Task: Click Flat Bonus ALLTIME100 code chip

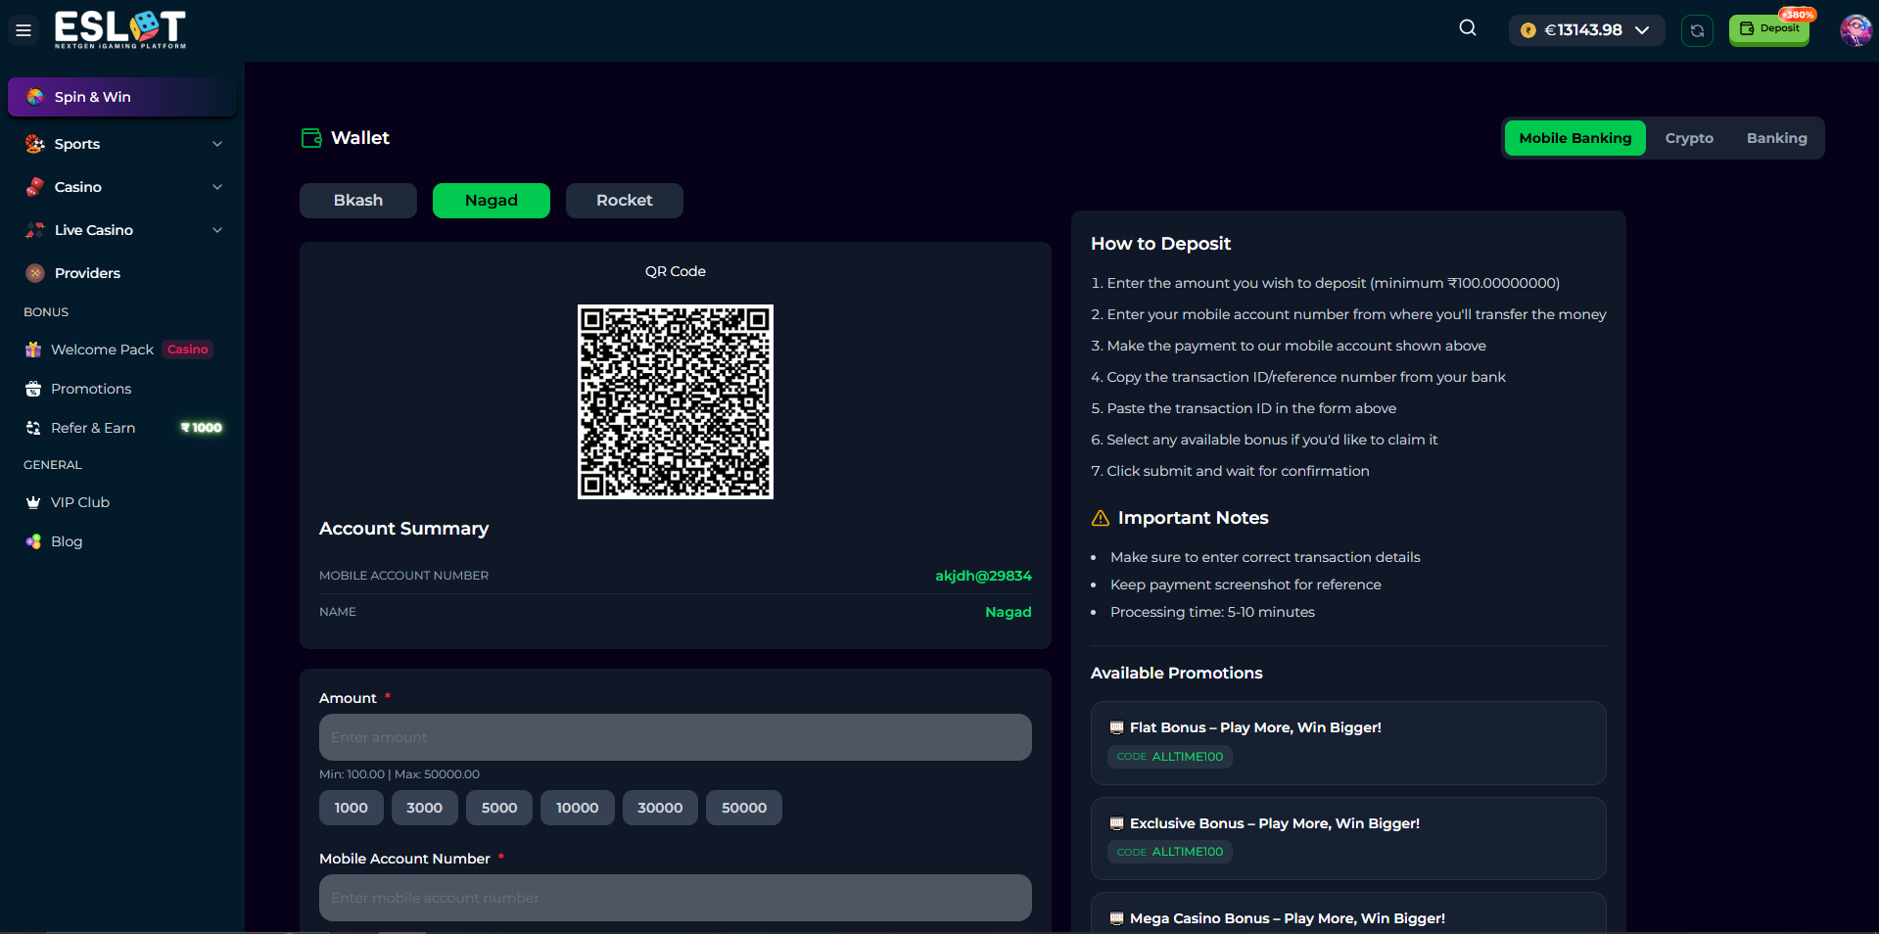Action: pos(1170,757)
